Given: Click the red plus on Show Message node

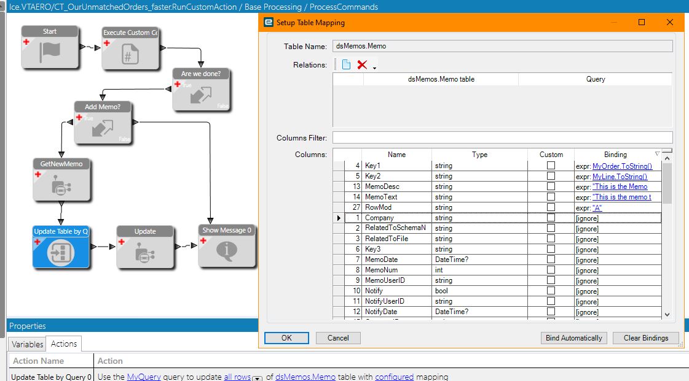Looking at the screenshot, I should (x=203, y=241).
